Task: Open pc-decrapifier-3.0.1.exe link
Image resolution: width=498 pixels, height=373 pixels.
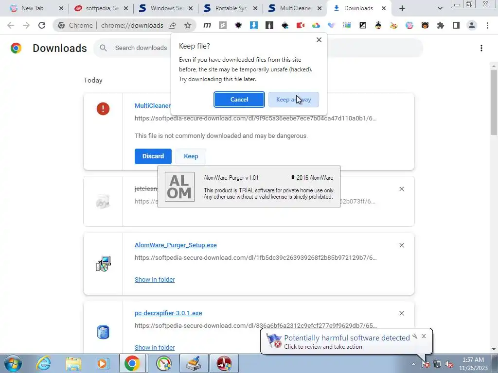Action: [x=168, y=313]
